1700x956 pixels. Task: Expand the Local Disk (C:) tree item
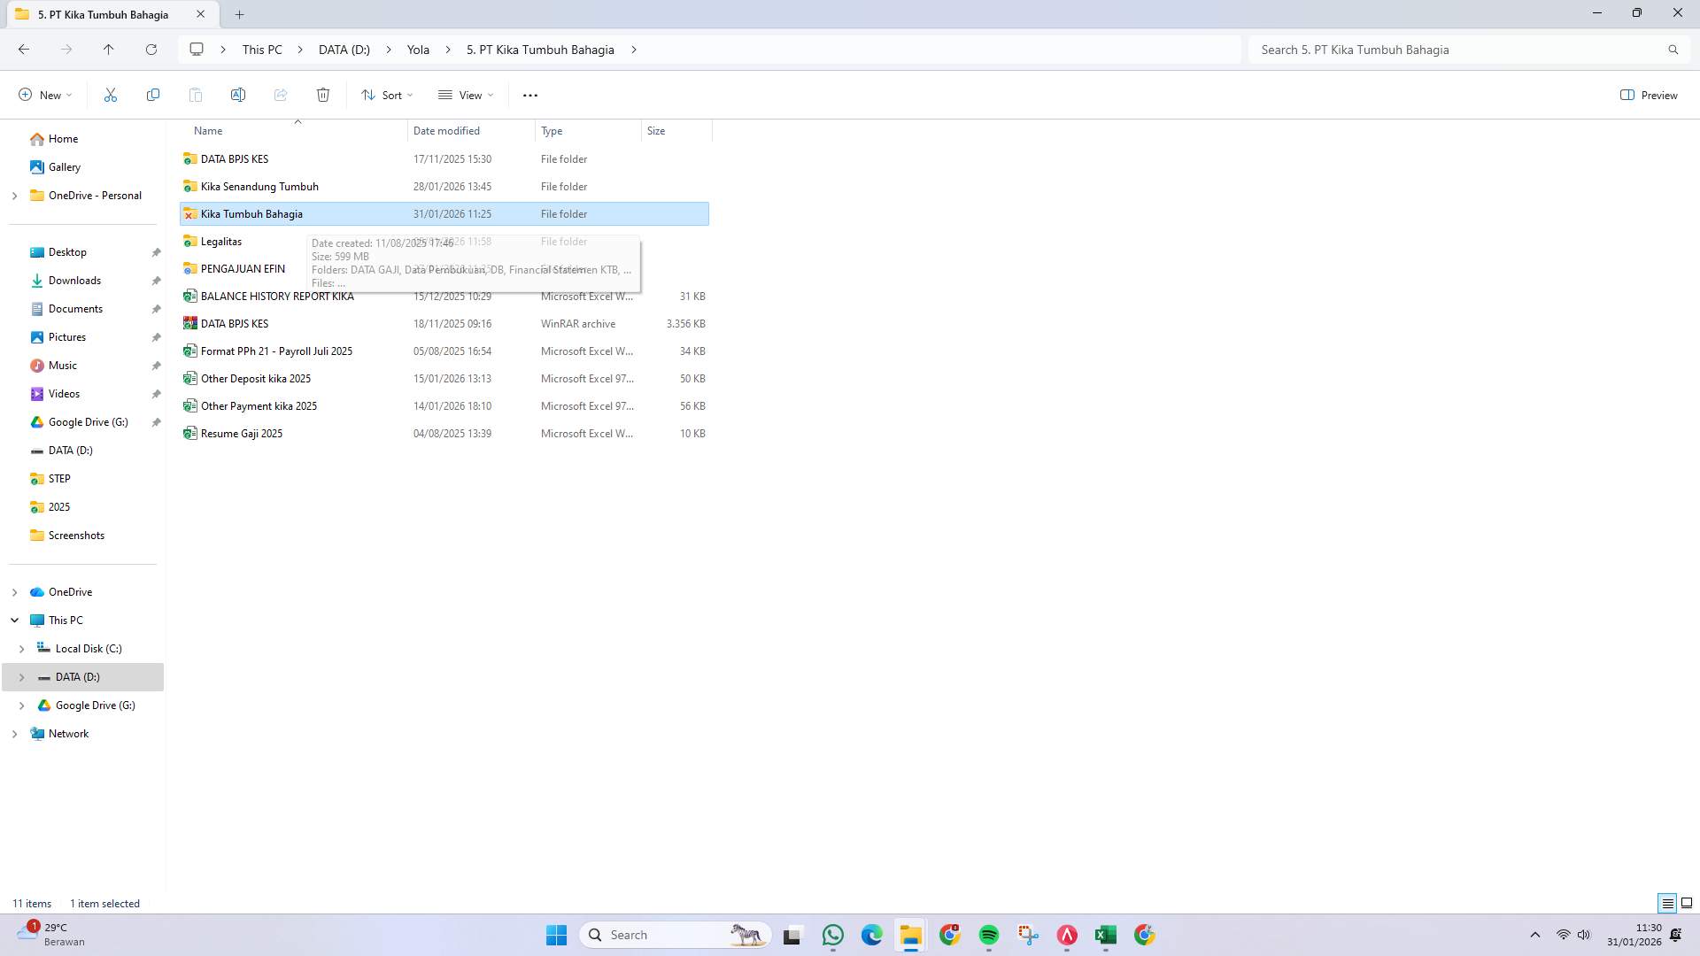coord(21,648)
